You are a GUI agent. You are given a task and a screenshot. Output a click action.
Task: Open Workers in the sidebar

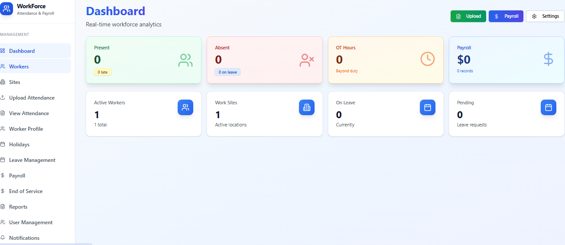(x=19, y=67)
